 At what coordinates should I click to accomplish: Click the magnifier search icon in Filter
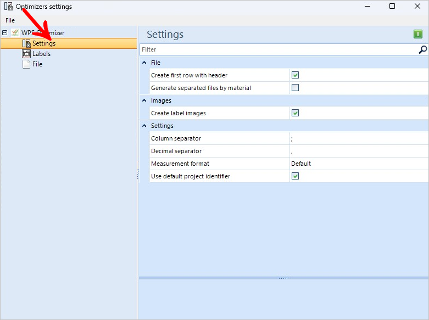(x=423, y=49)
